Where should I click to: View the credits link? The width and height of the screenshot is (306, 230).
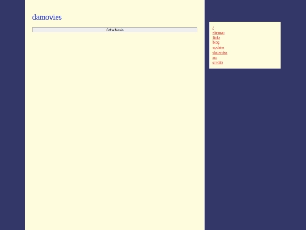(218, 62)
